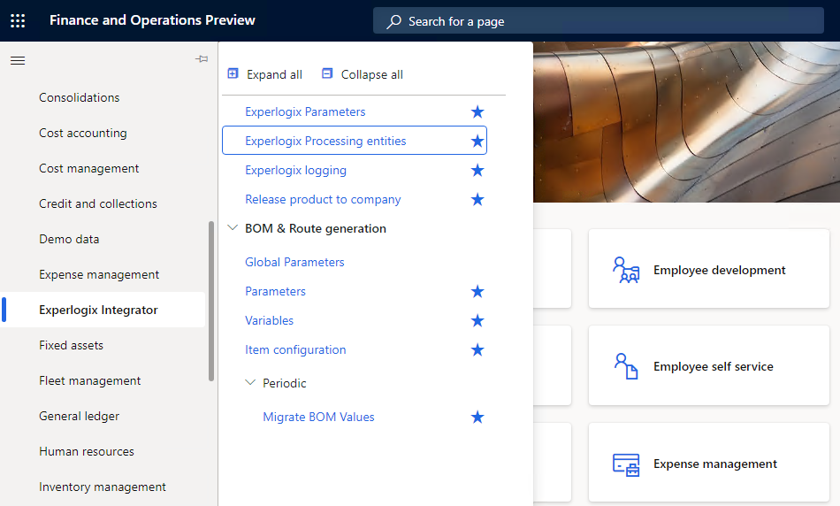Toggle favorite star for Item configuration
This screenshot has height=506, width=840.
477,350
